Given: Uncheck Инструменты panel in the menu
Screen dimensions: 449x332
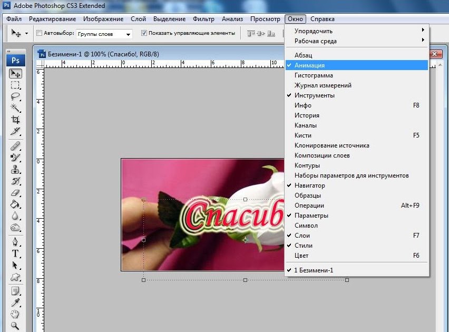Looking at the screenshot, I should pyautogui.click(x=357, y=95).
